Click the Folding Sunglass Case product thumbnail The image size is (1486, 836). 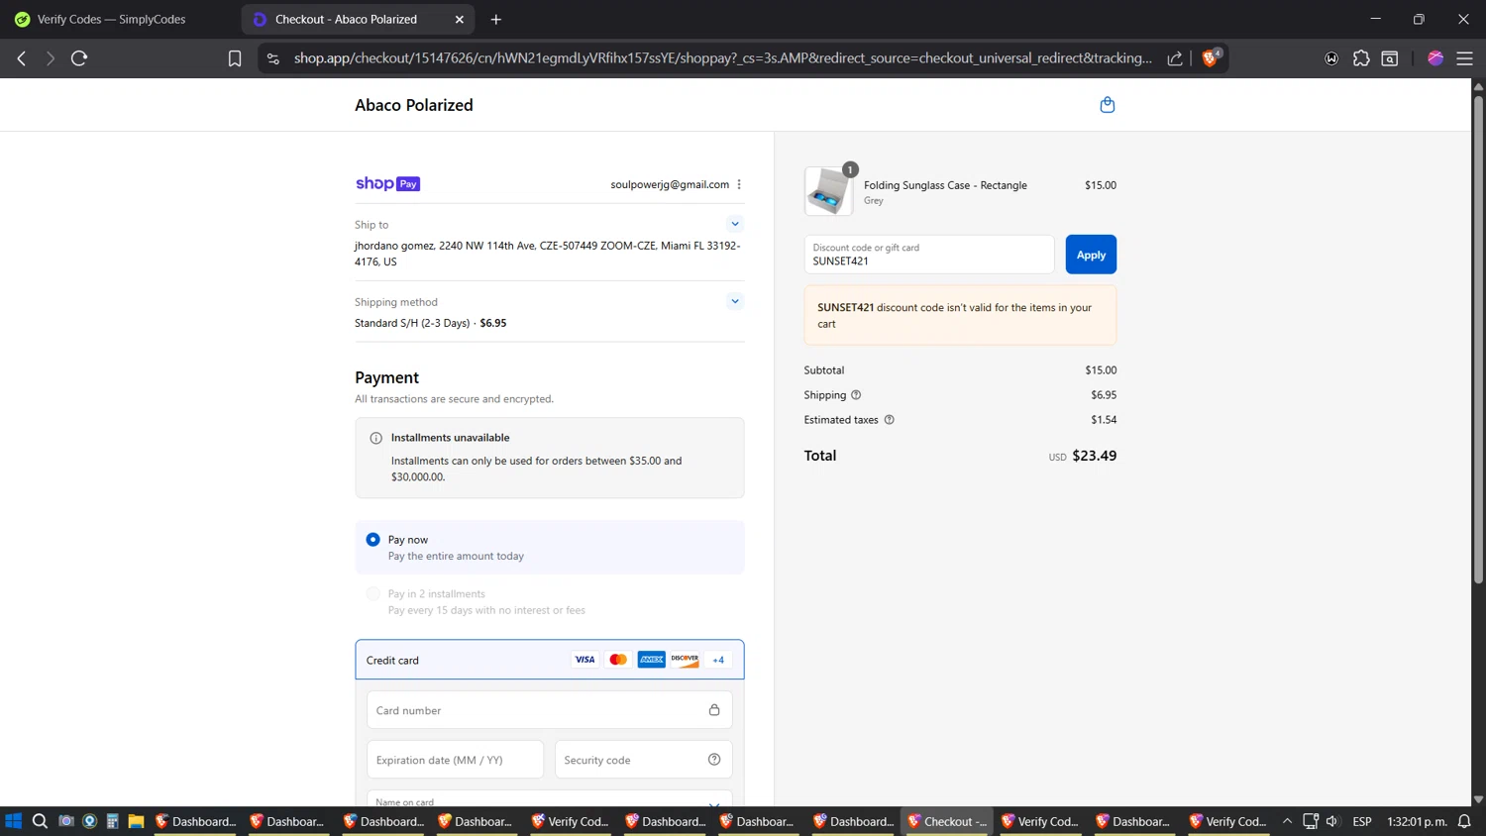click(828, 191)
